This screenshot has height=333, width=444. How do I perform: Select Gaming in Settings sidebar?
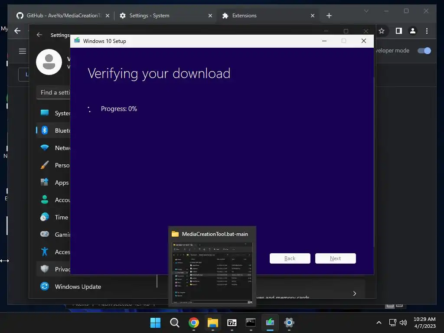53,235
